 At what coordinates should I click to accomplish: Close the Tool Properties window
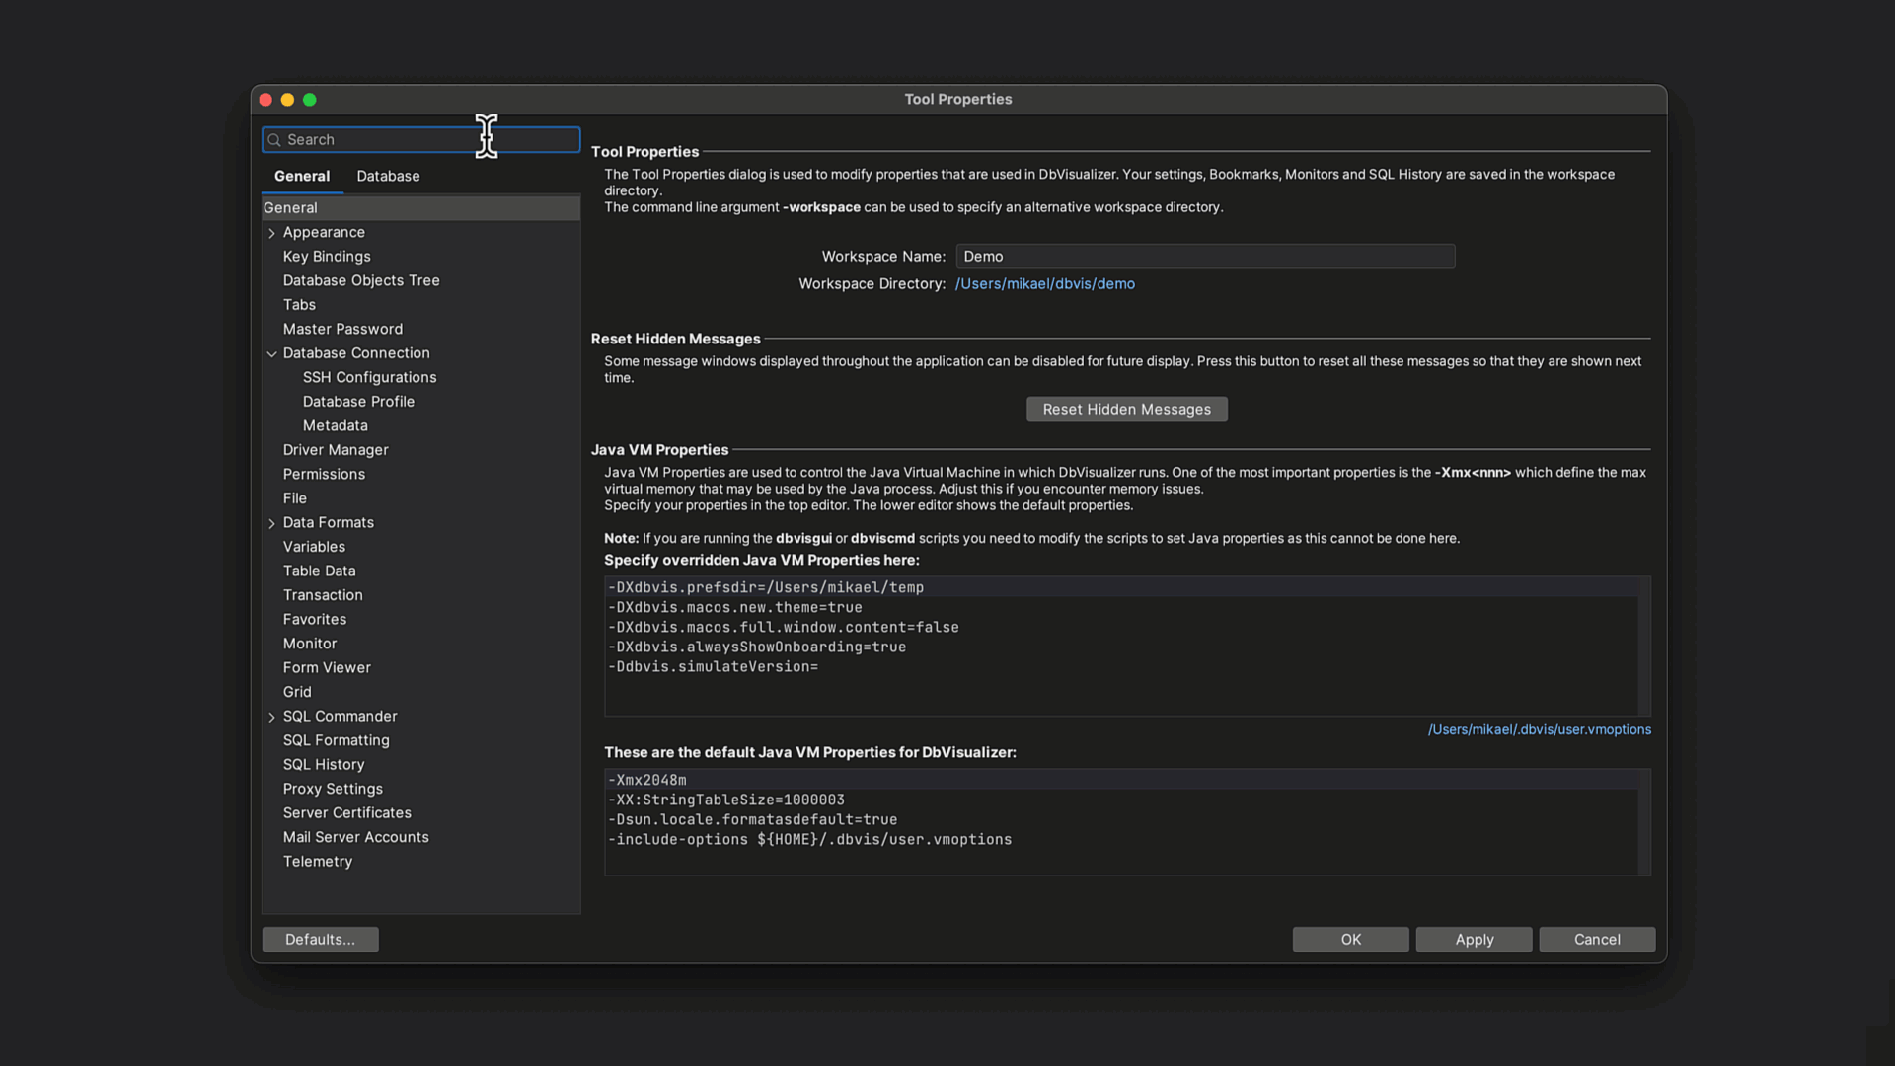click(x=265, y=100)
